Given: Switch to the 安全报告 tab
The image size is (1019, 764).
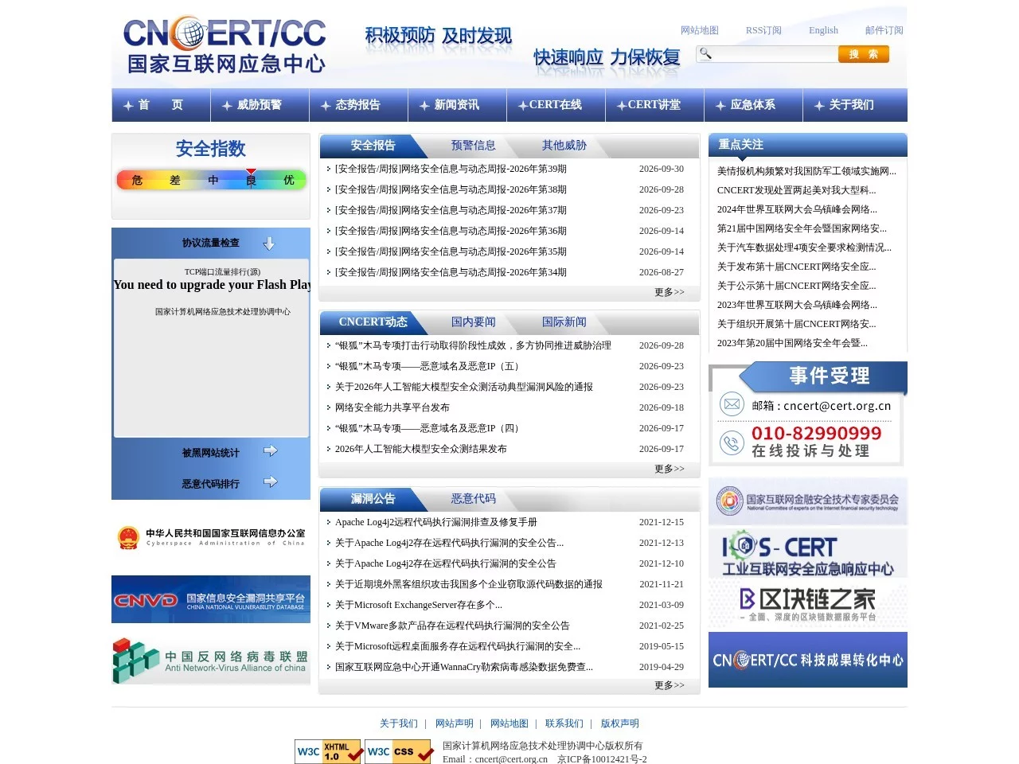Looking at the screenshot, I should pos(373,146).
